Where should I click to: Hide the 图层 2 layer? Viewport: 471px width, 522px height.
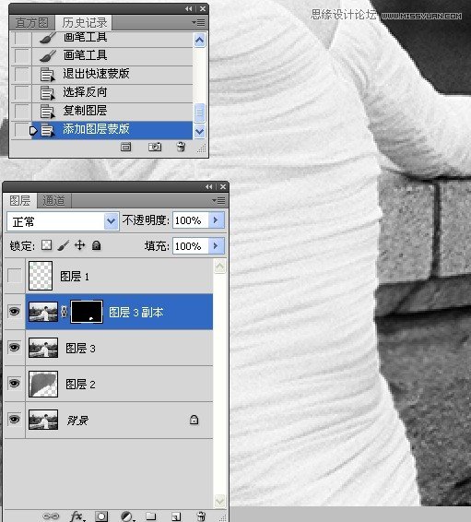click(15, 384)
